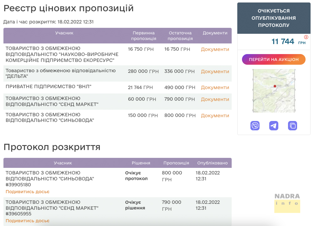Open the map thumbnail preview

point(274,91)
